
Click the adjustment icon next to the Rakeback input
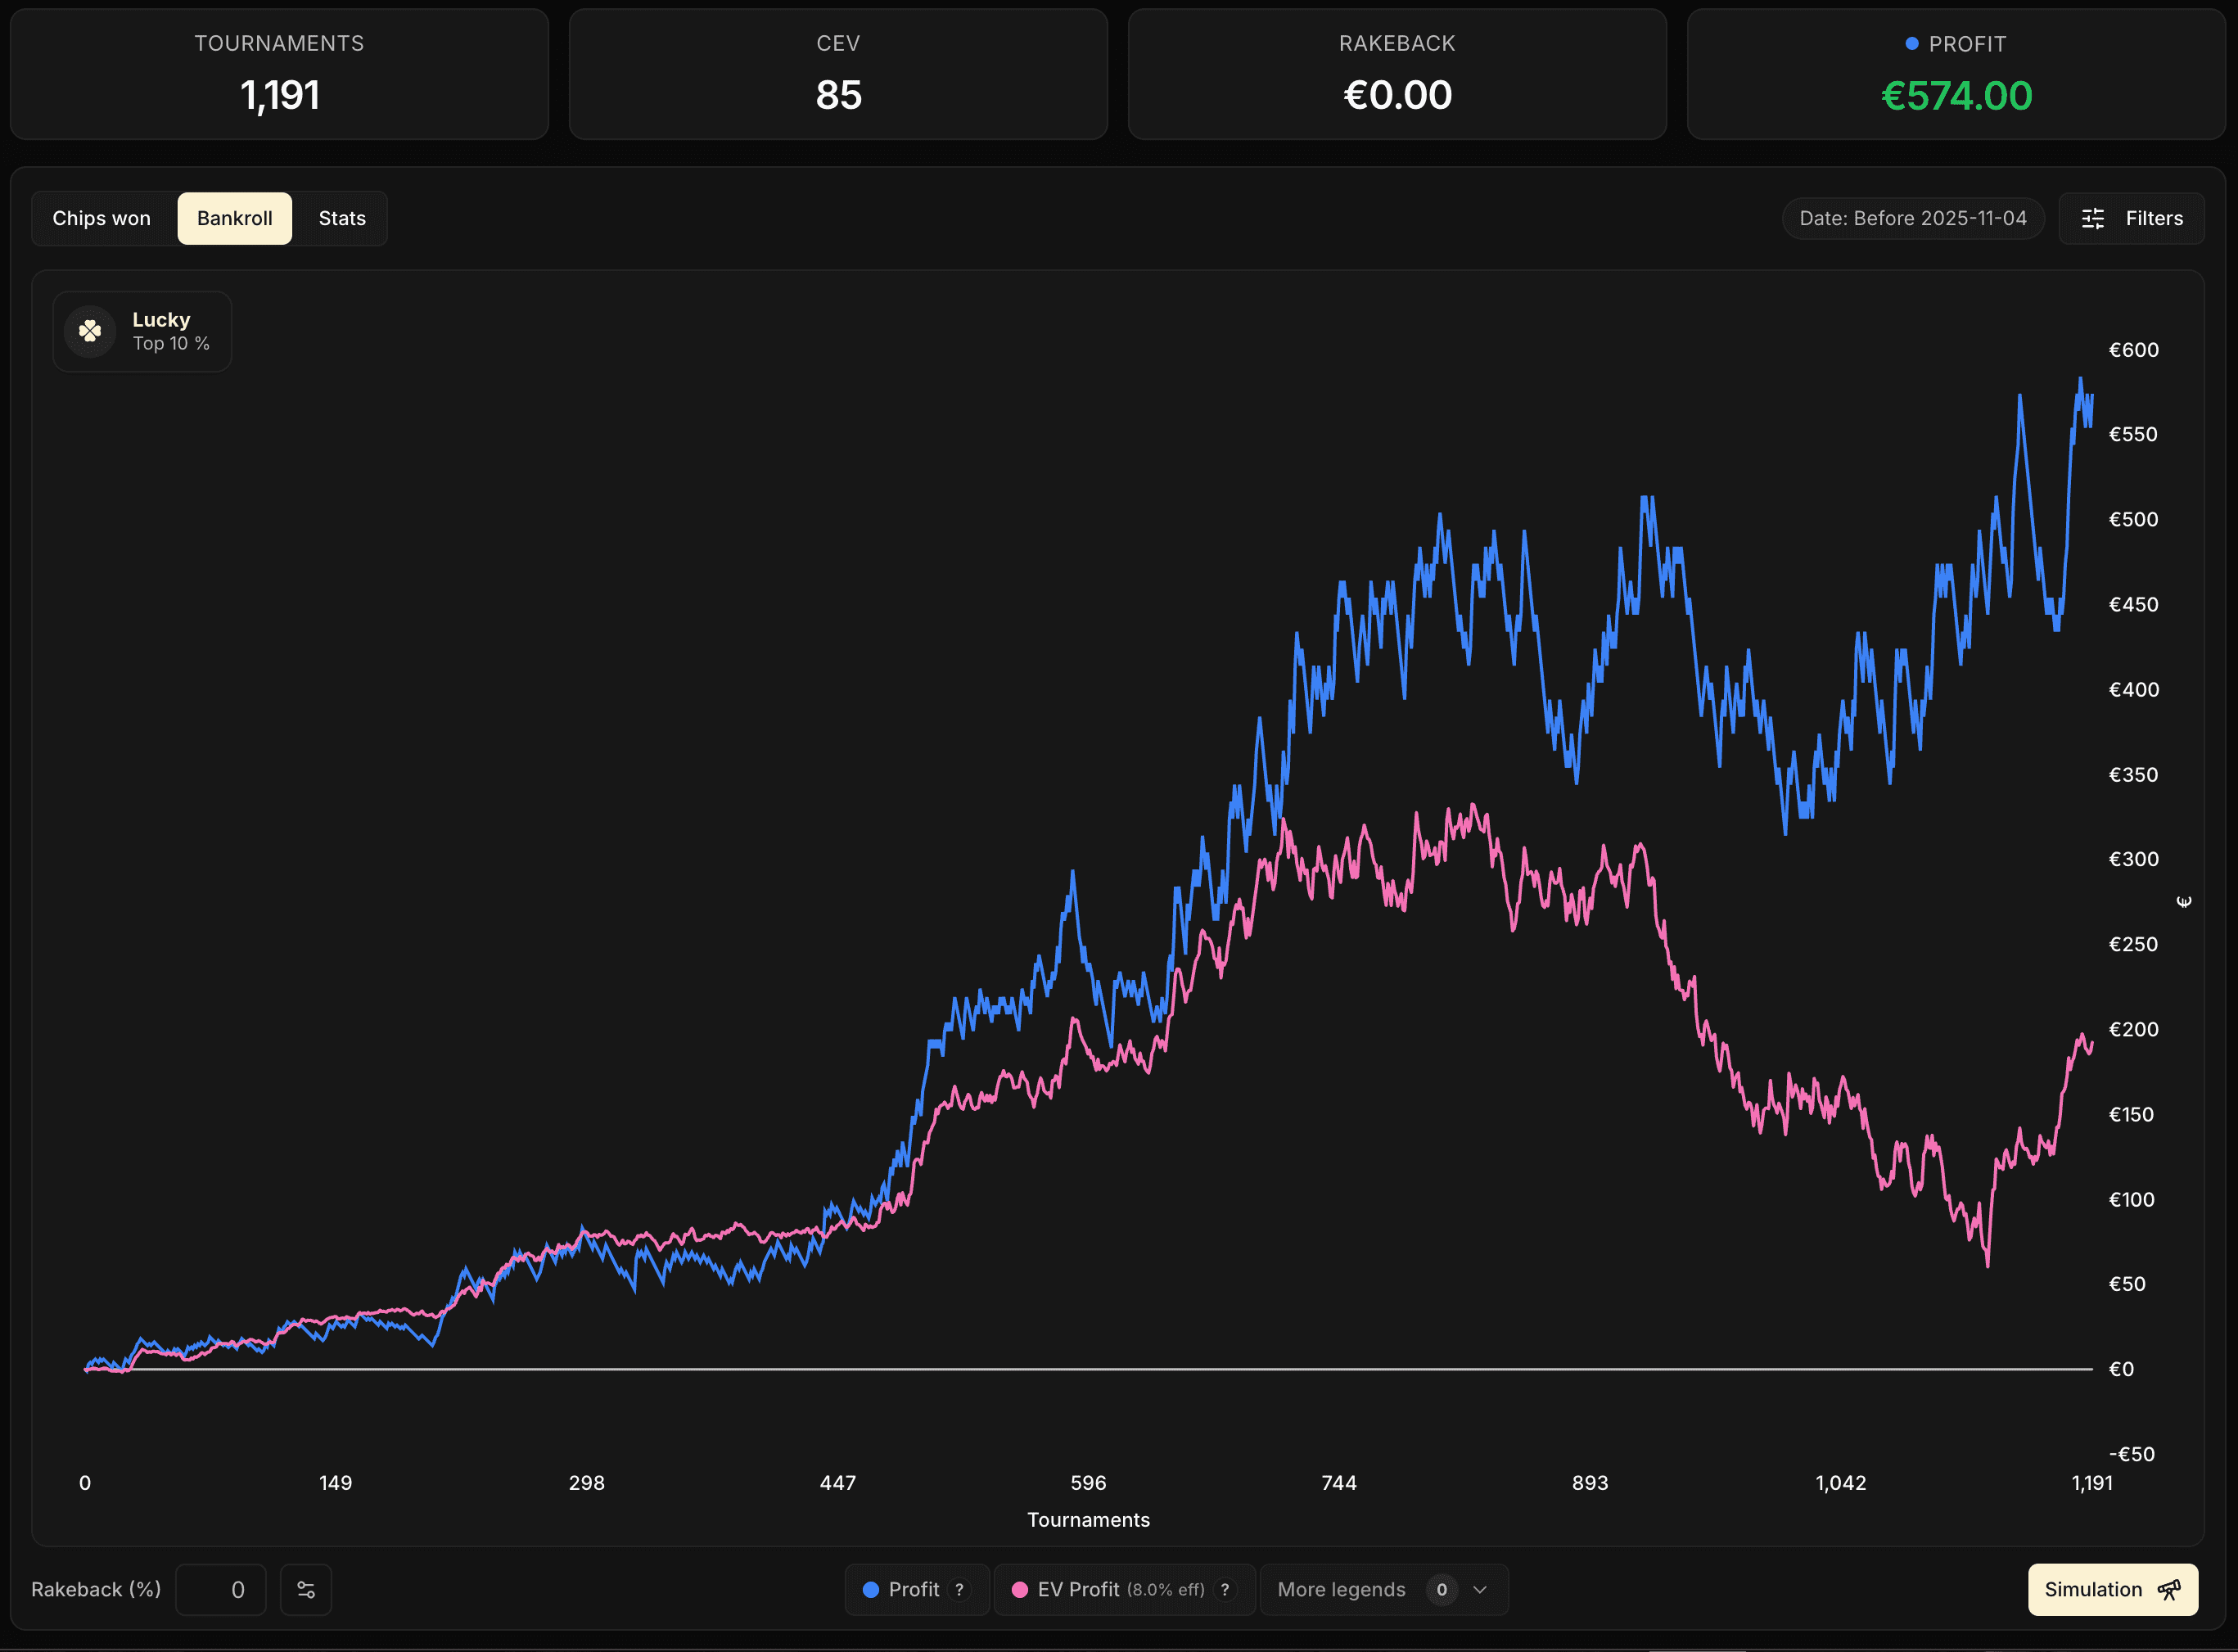coord(305,1589)
